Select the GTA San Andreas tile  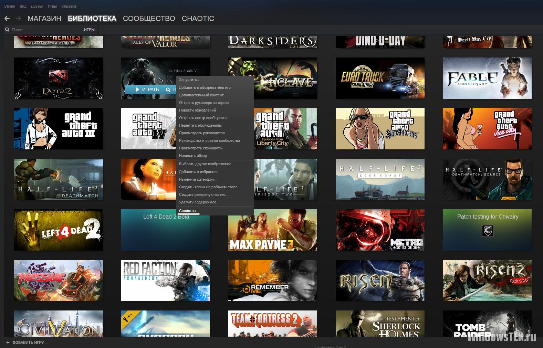pos(380,129)
